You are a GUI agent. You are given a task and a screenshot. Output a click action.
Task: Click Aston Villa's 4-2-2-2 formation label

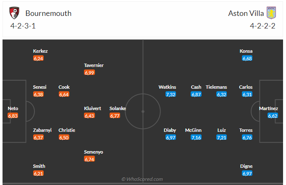262,26
